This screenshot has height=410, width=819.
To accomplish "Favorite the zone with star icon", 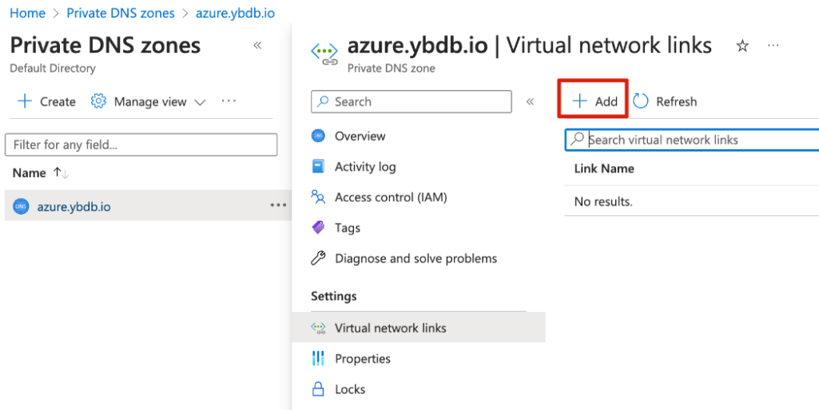I will 742,46.
